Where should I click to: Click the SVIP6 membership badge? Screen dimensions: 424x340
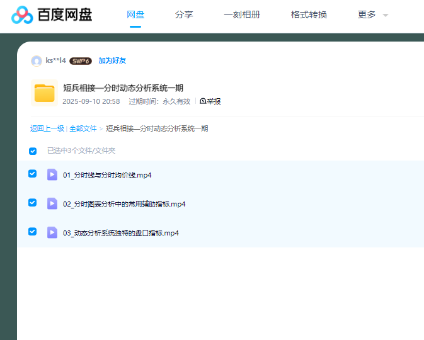click(x=81, y=61)
